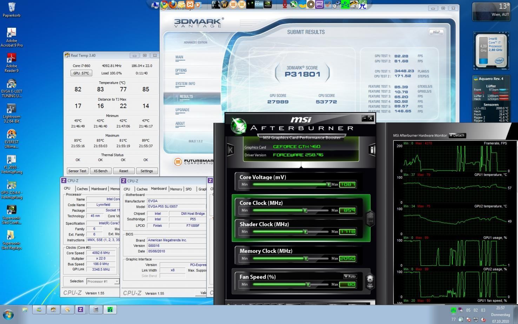Click the Futuremark Corporation logo

pos(193,161)
